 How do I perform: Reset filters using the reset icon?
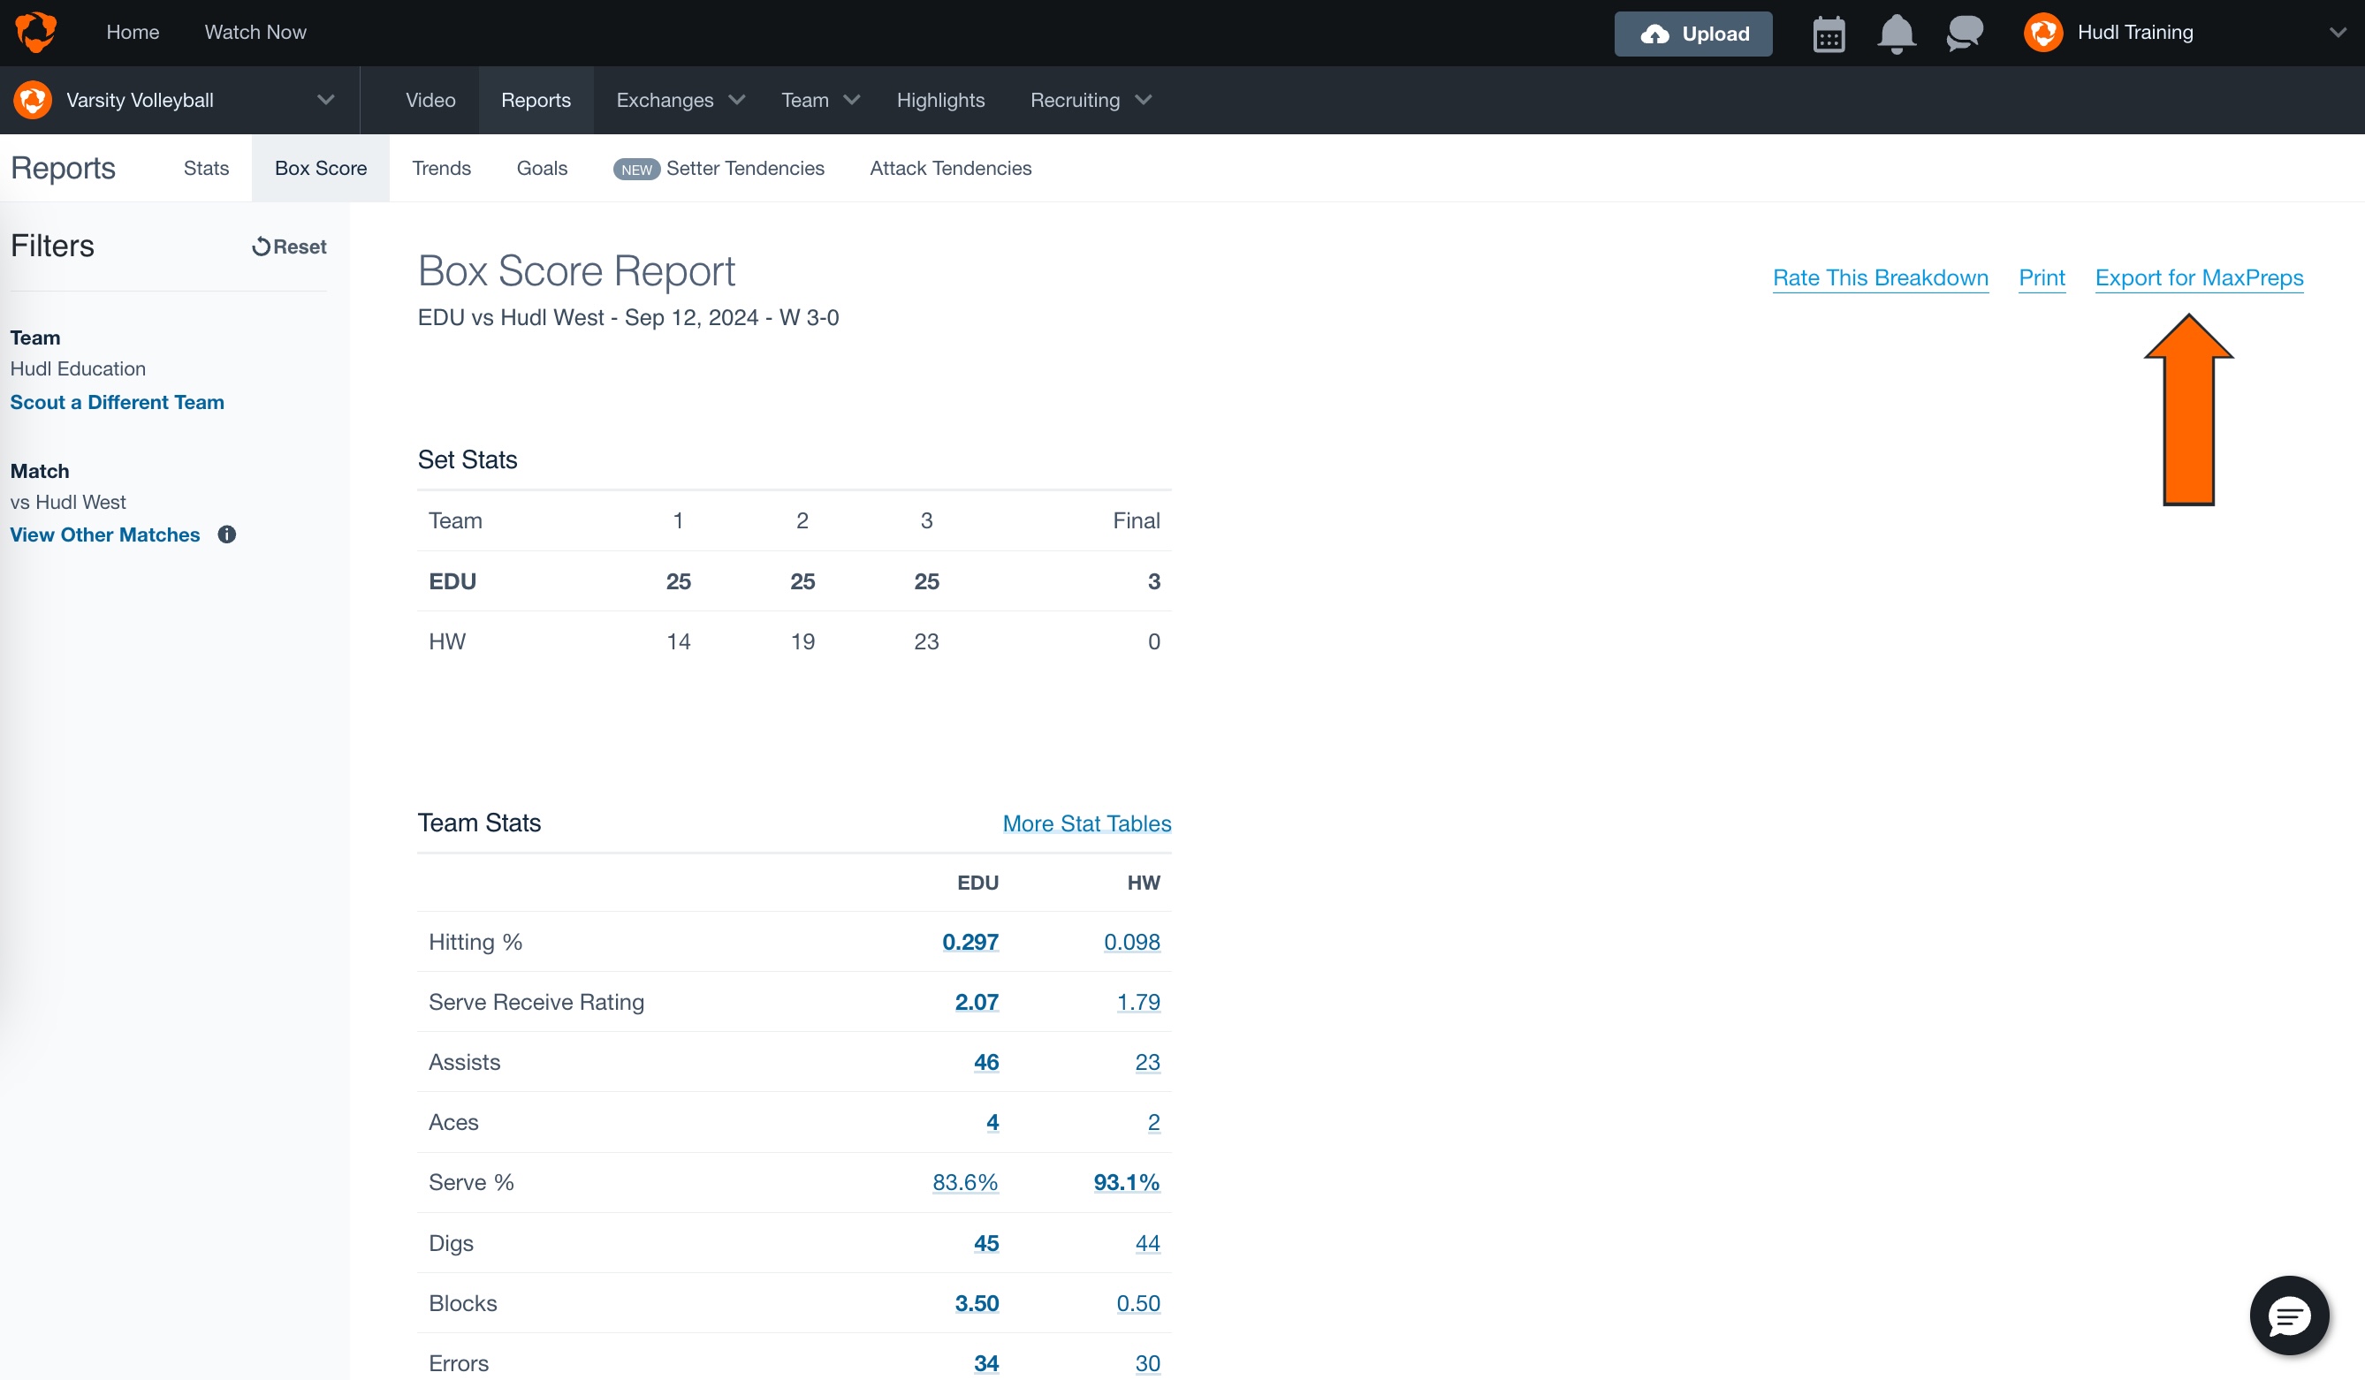tap(262, 246)
